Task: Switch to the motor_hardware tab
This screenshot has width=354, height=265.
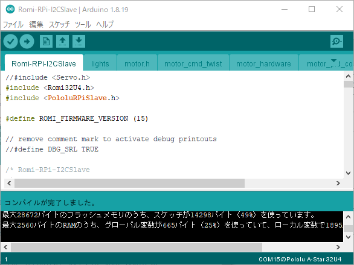Action: tap(263, 63)
